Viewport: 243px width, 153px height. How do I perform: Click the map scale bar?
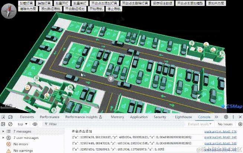8,106
